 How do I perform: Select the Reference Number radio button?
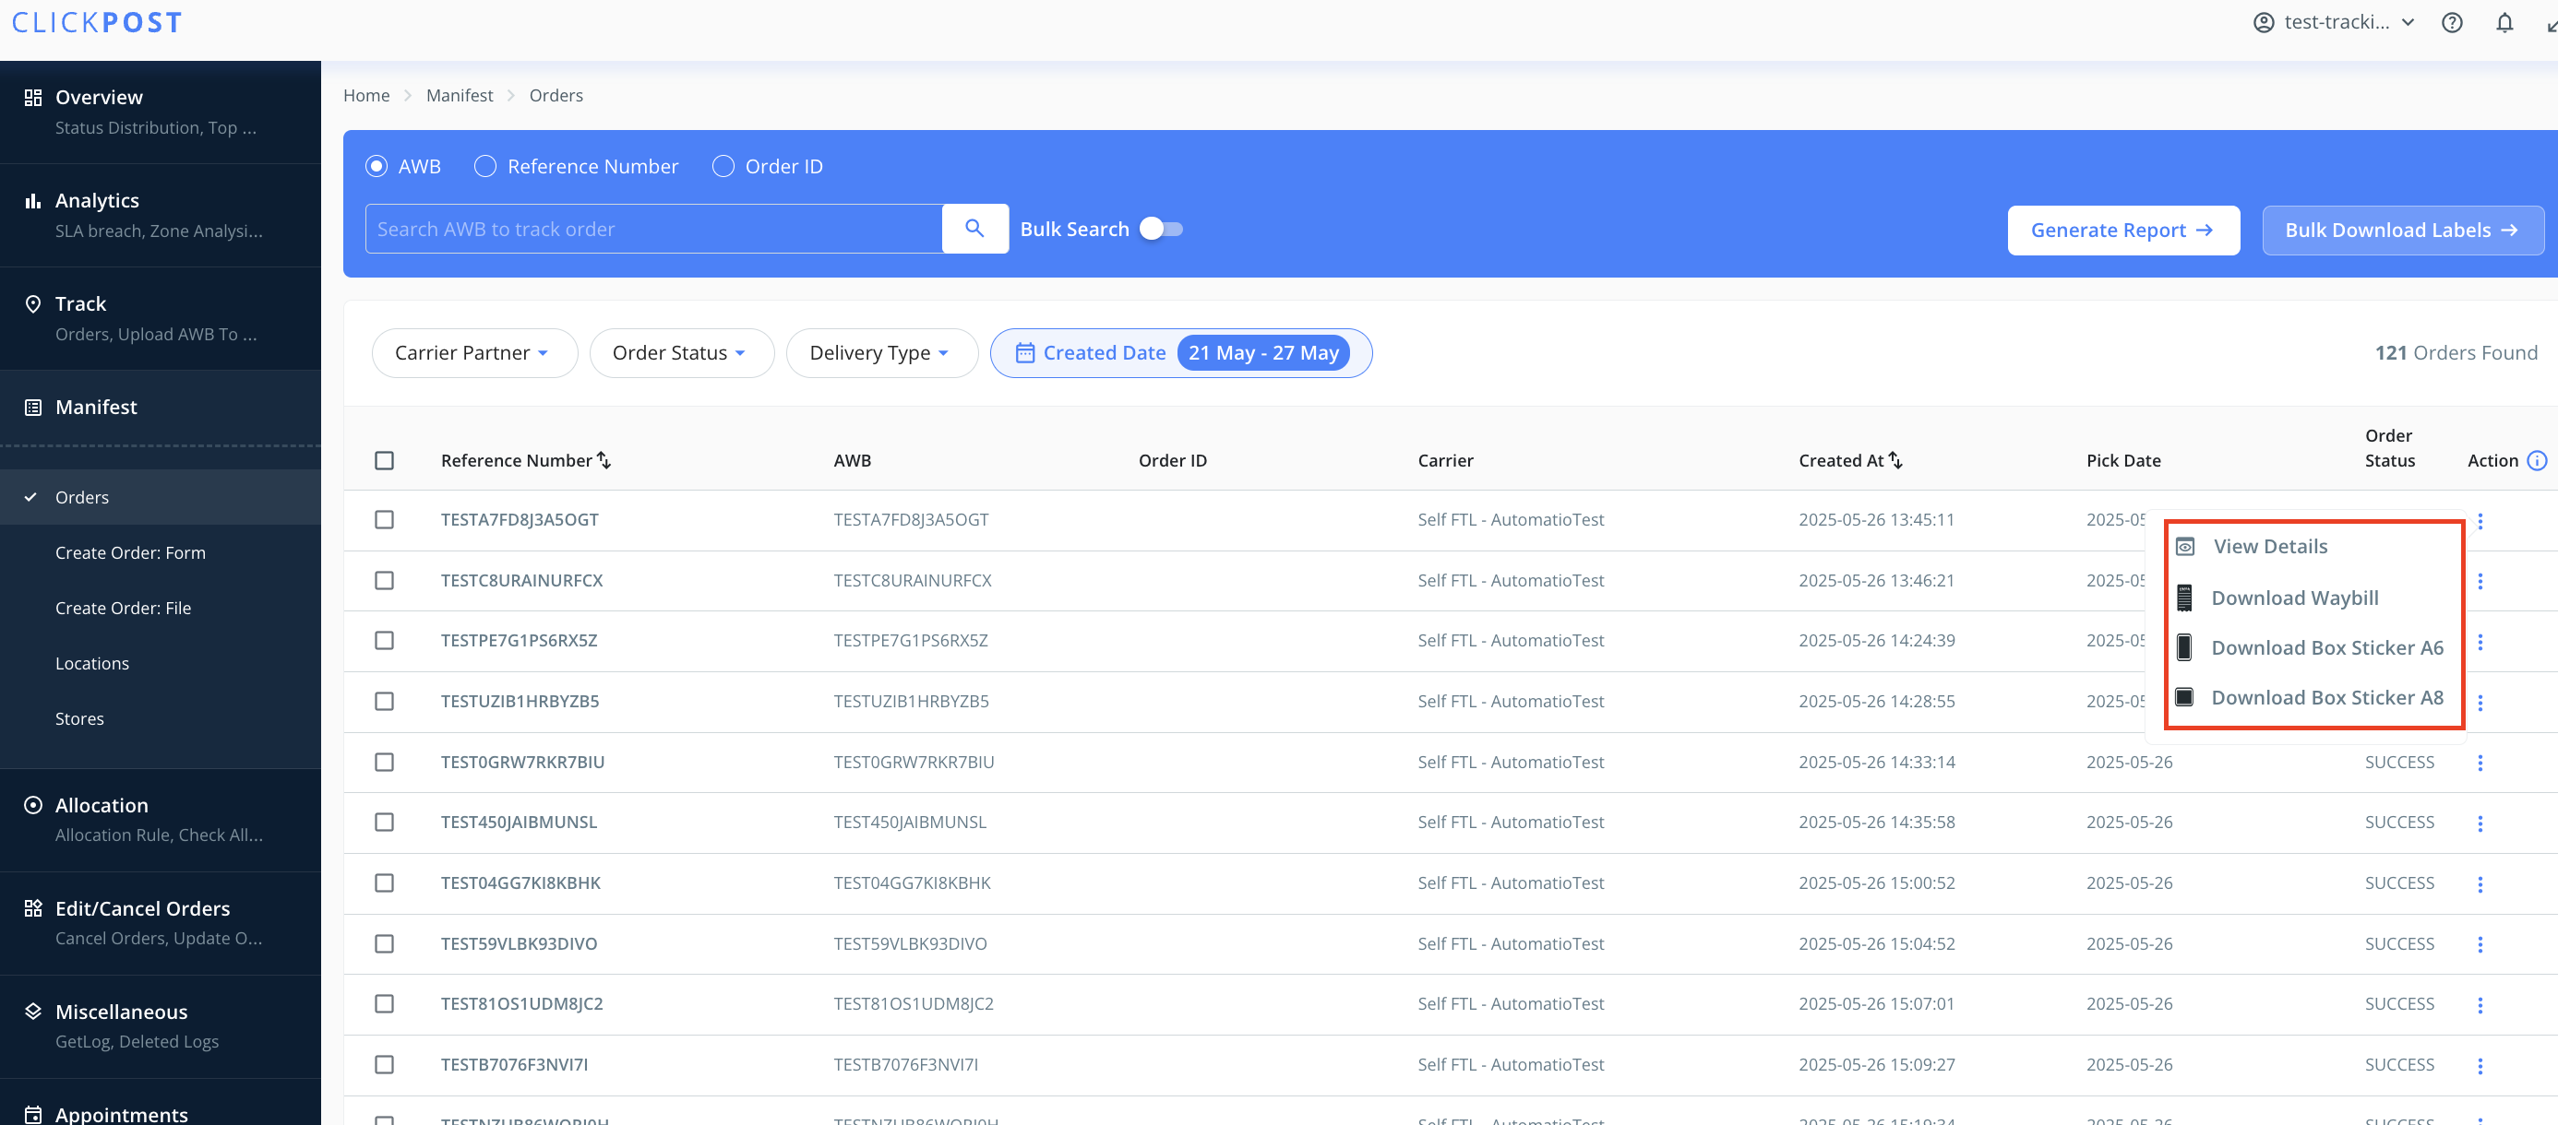click(484, 167)
